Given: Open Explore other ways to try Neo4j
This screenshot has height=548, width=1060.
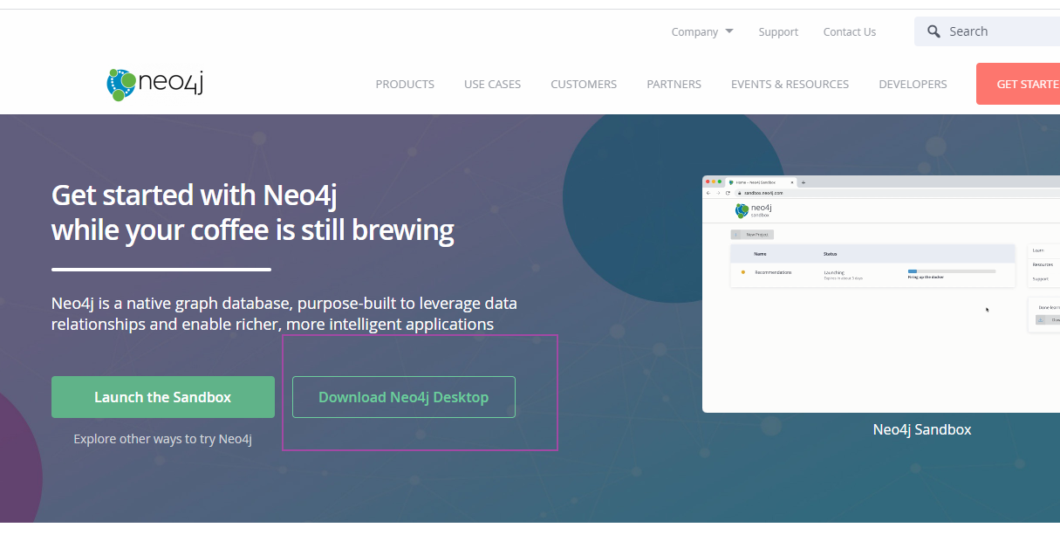Looking at the screenshot, I should (162, 439).
